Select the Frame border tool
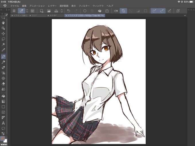195x146 pixels. coord(3,112)
